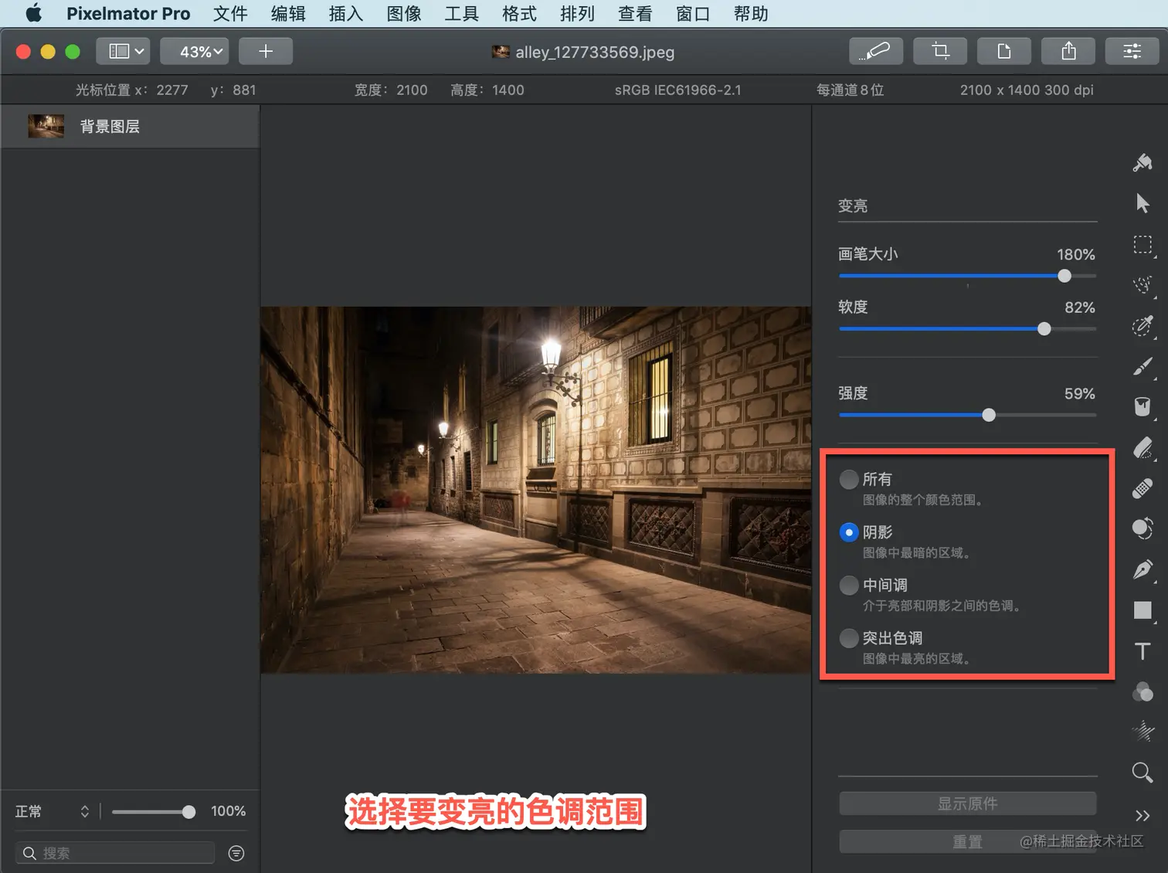The height and width of the screenshot is (873, 1168).
Task: Select the Zoom magnifier tool
Action: (1143, 773)
